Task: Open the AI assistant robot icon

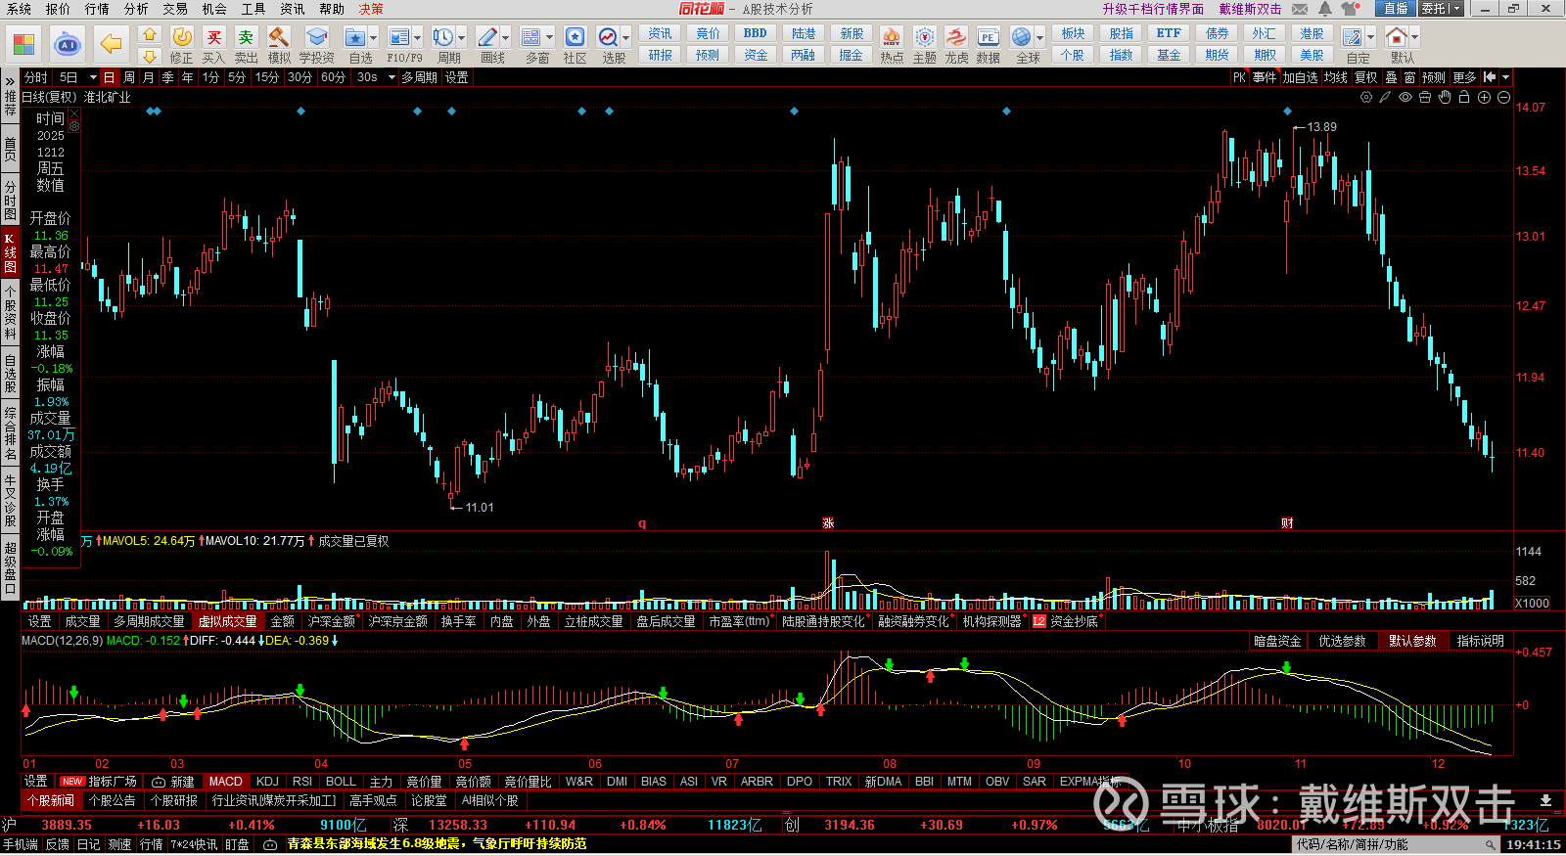Action: [67, 45]
